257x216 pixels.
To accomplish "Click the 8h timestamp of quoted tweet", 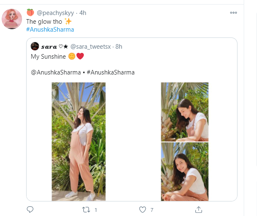I will point(118,46).
